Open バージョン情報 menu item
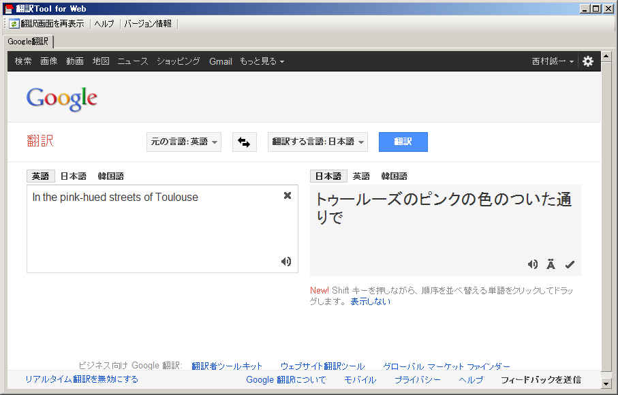 click(148, 24)
